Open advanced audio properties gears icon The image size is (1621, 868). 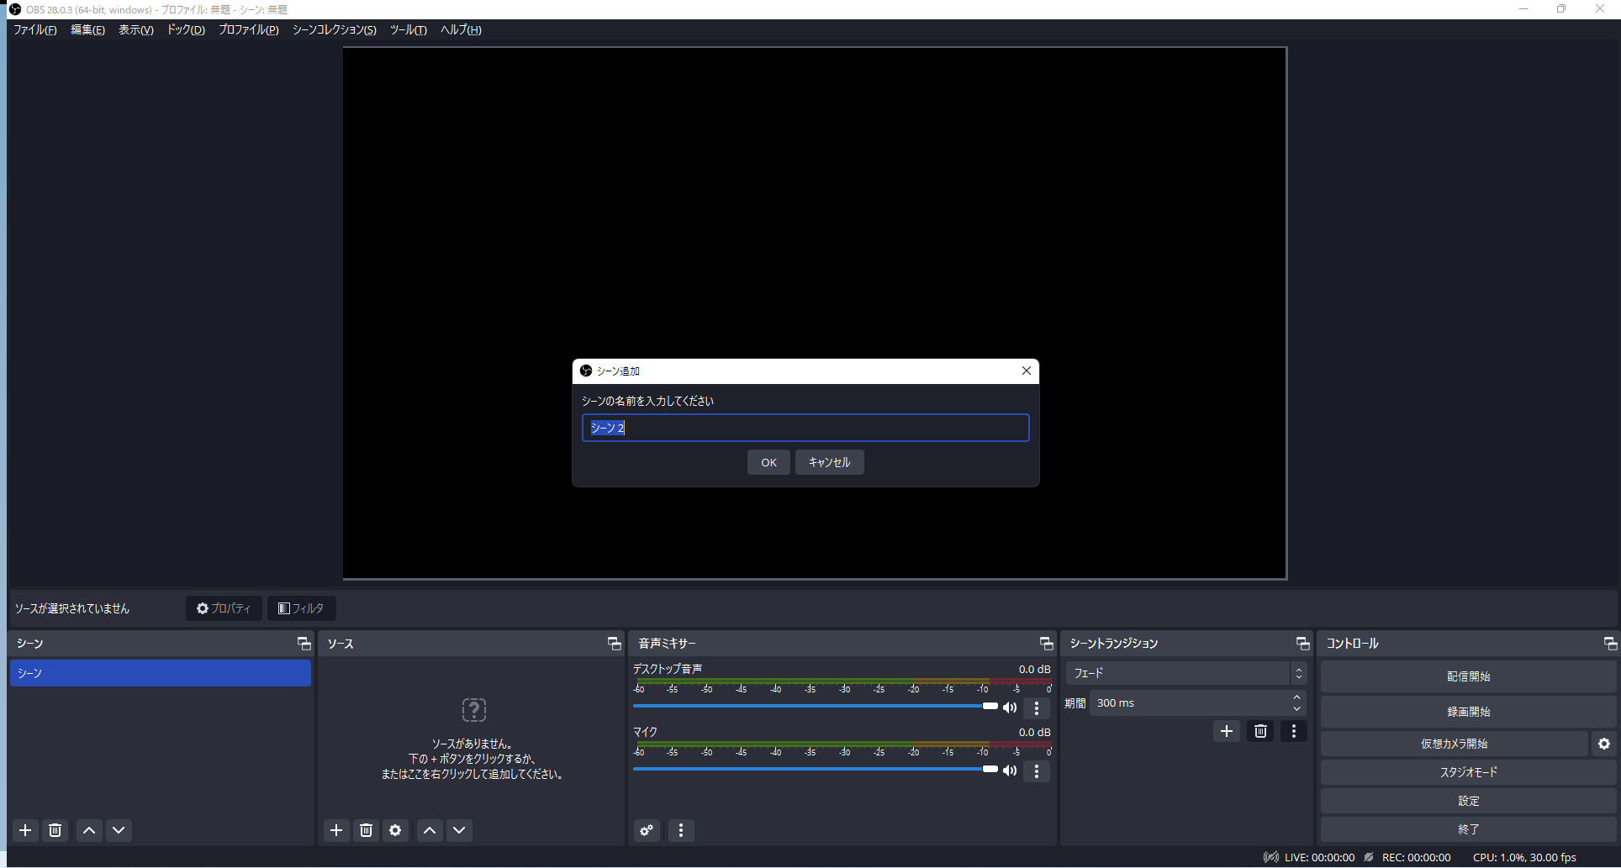(x=647, y=830)
